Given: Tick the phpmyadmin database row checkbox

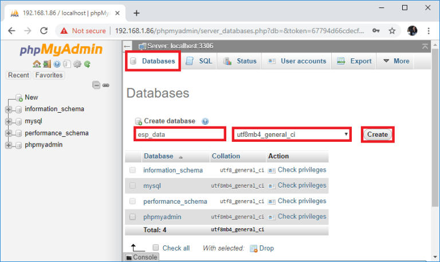Looking at the screenshot, I should 133,217.
